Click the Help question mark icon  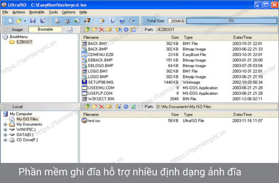[122, 21]
